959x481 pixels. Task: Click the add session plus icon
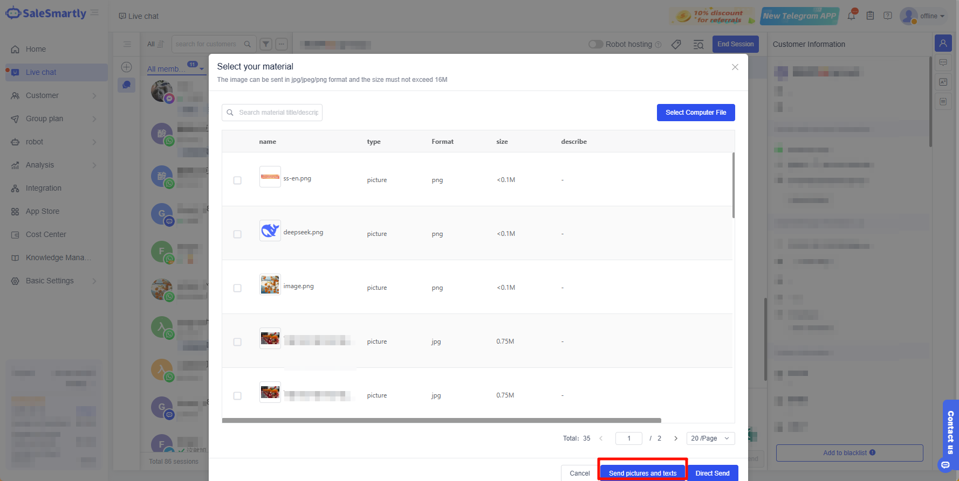click(x=126, y=67)
